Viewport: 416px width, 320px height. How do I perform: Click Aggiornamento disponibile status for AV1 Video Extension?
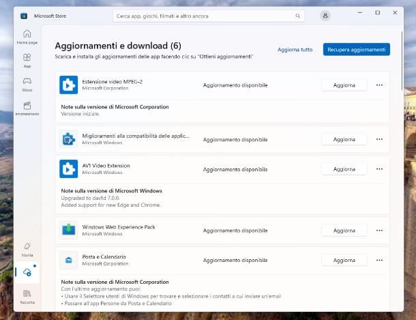click(x=235, y=169)
